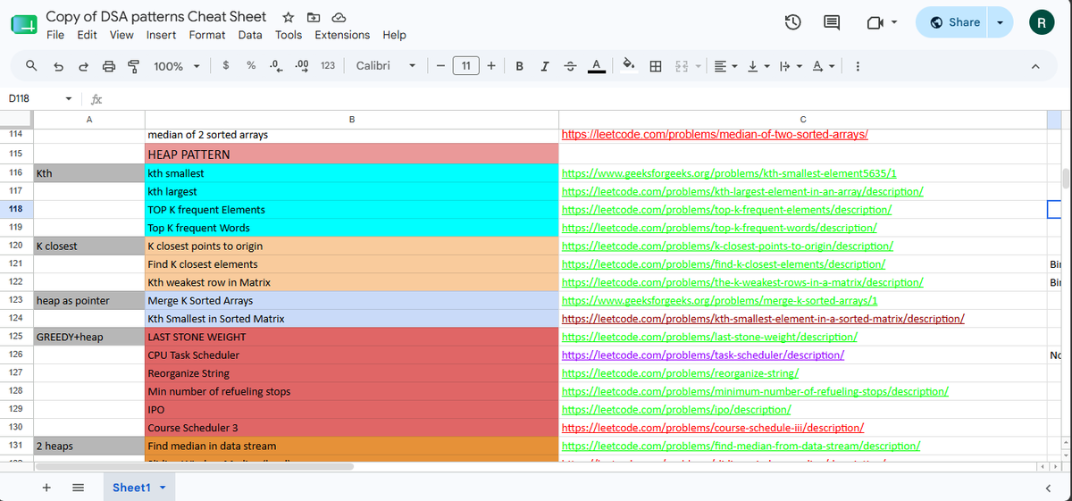Add a new sheet with plus icon
The width and height of the screenshot is (1072, 501).
(x=46, y=488)
